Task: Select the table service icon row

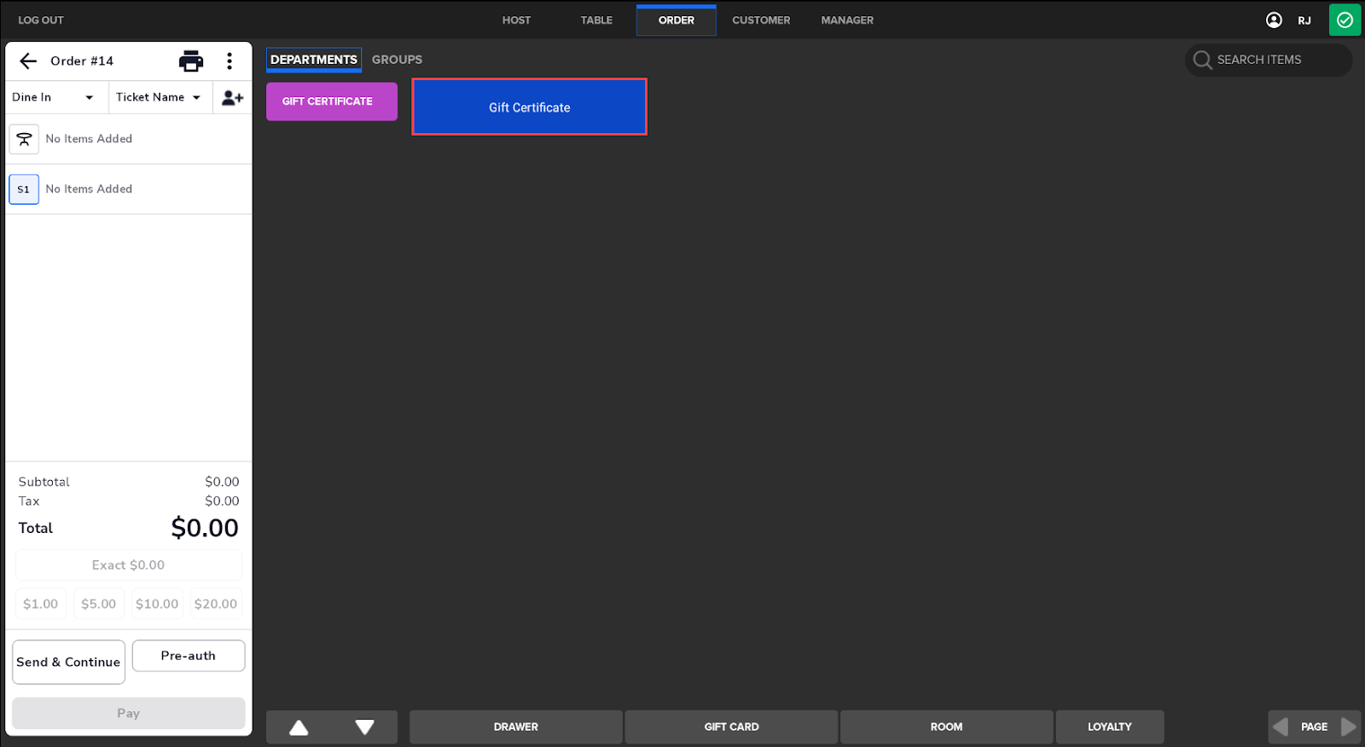Action: pos(24,139)
